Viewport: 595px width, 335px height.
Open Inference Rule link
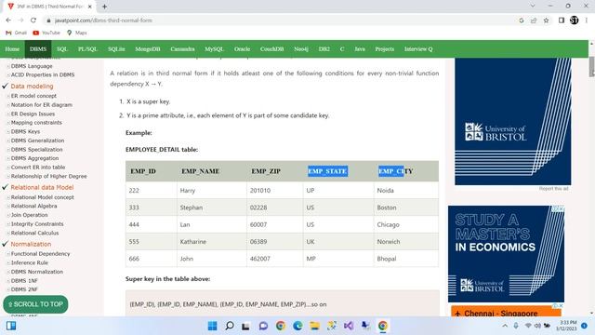click(29, 262)
